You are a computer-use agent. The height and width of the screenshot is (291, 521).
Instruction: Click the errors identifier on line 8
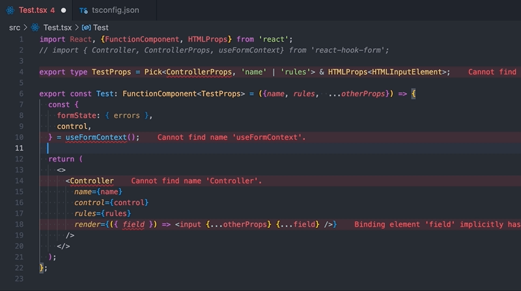click(x=126, y=116)
